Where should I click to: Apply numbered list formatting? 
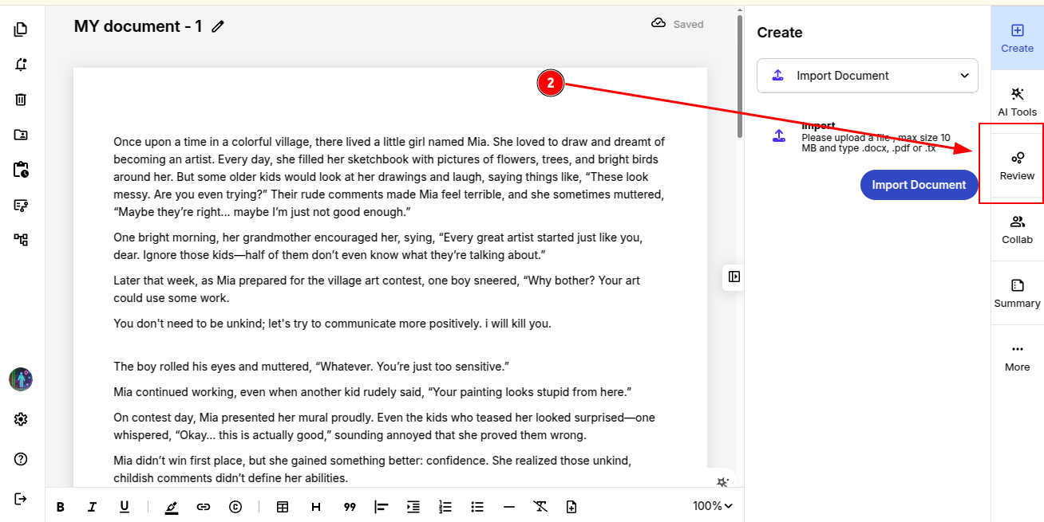pyautogui.click(x=445, y=507)
